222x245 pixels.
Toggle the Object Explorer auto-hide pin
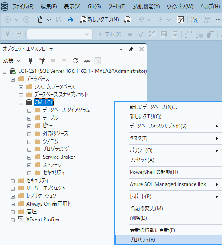pos(131,49)
